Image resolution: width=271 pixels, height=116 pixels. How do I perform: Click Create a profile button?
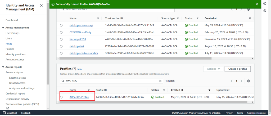click(237, 69)
